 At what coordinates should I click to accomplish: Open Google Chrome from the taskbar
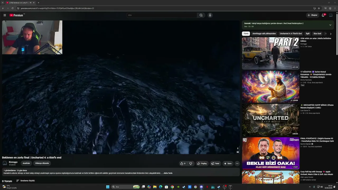coord(172,187)
